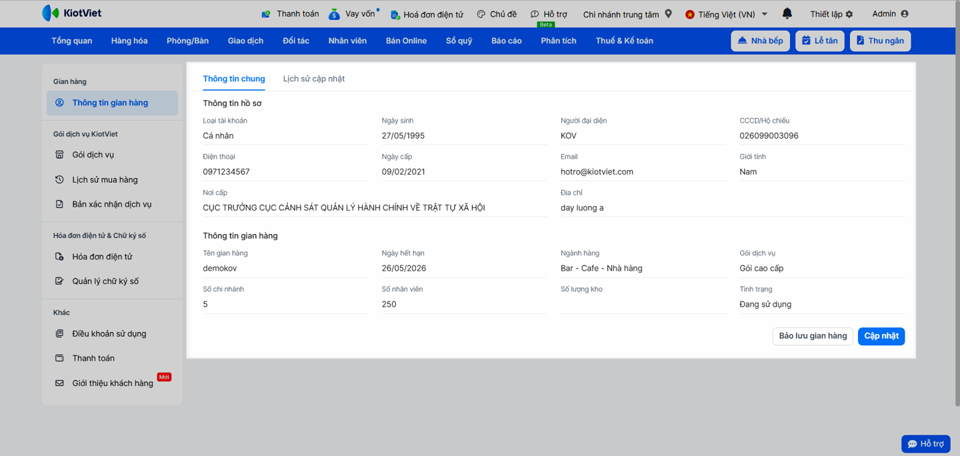The image size is (960, 456).
Task: Open the Hỗ trợ chat widget button
Action: (926, 444)
